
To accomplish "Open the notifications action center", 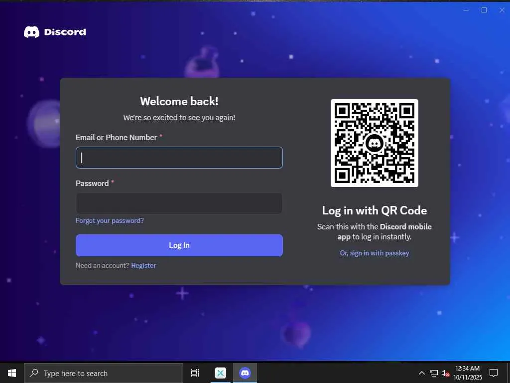I will (x=494, y=373).
